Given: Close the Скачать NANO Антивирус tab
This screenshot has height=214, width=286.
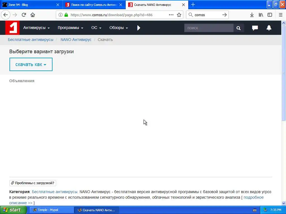Looking at the screenshot, I should click(x=183, y=5).
